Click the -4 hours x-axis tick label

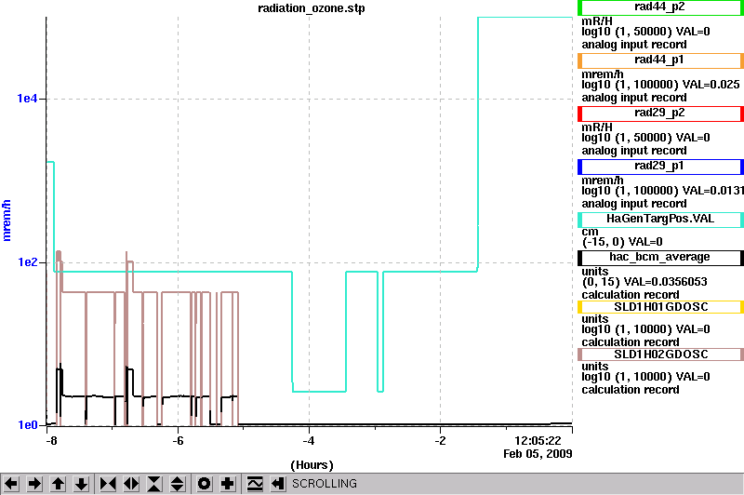point(309,441)
